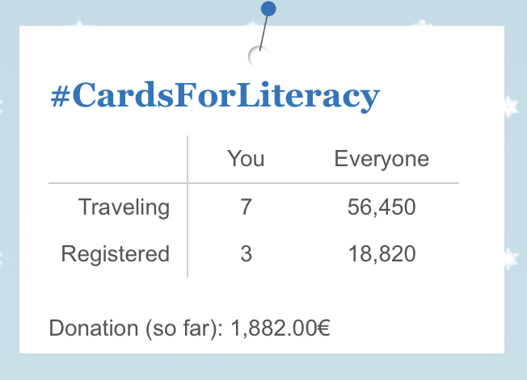Screen dimensions: 527x380
Task: Select the Everyone column header
Action: [x=382, y=159]
